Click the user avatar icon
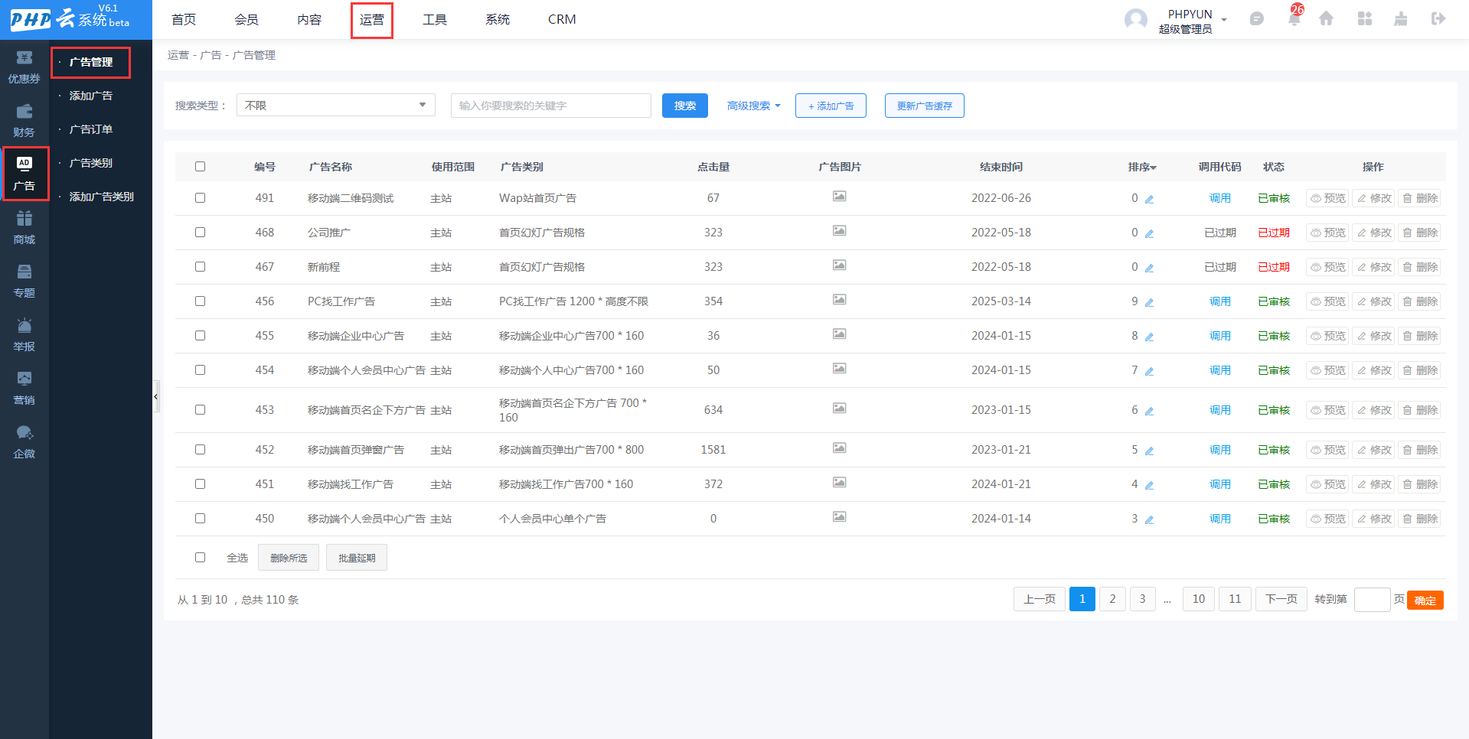Viewport: 1469px width, 739px height. (x=1136, y=20)
